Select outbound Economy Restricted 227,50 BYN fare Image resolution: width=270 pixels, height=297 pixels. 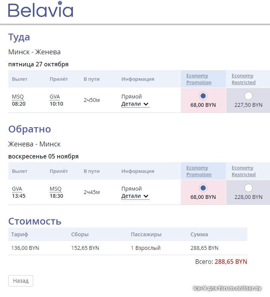pos(248,96)
